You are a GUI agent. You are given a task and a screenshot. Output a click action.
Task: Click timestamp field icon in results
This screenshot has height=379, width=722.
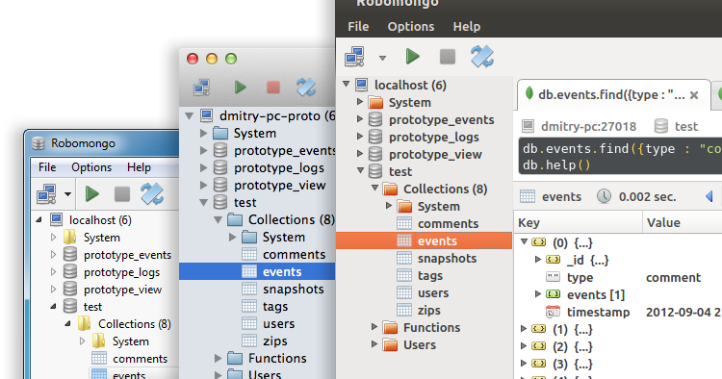(x=553, y=312)
